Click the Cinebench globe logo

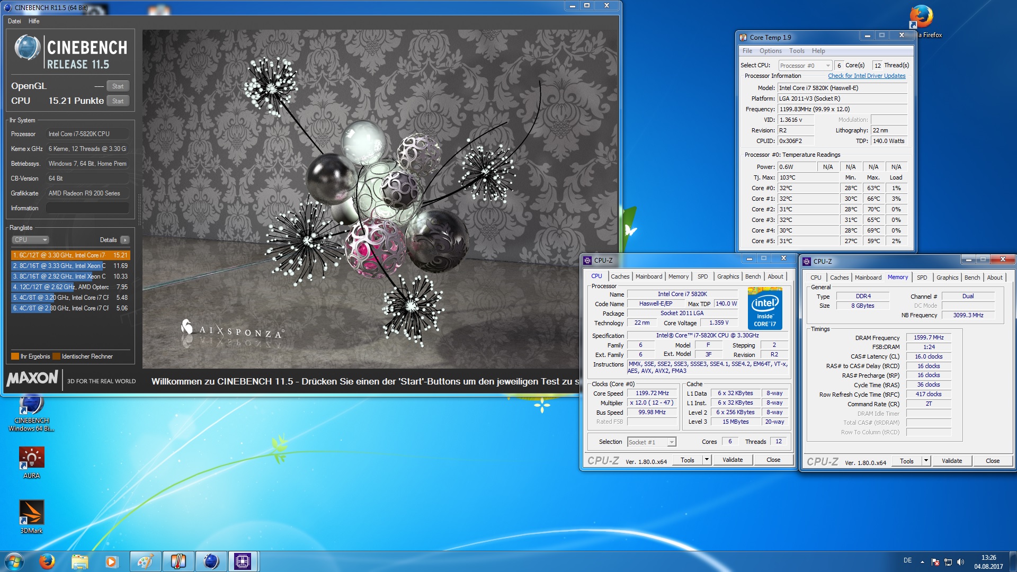click(27, 48)
